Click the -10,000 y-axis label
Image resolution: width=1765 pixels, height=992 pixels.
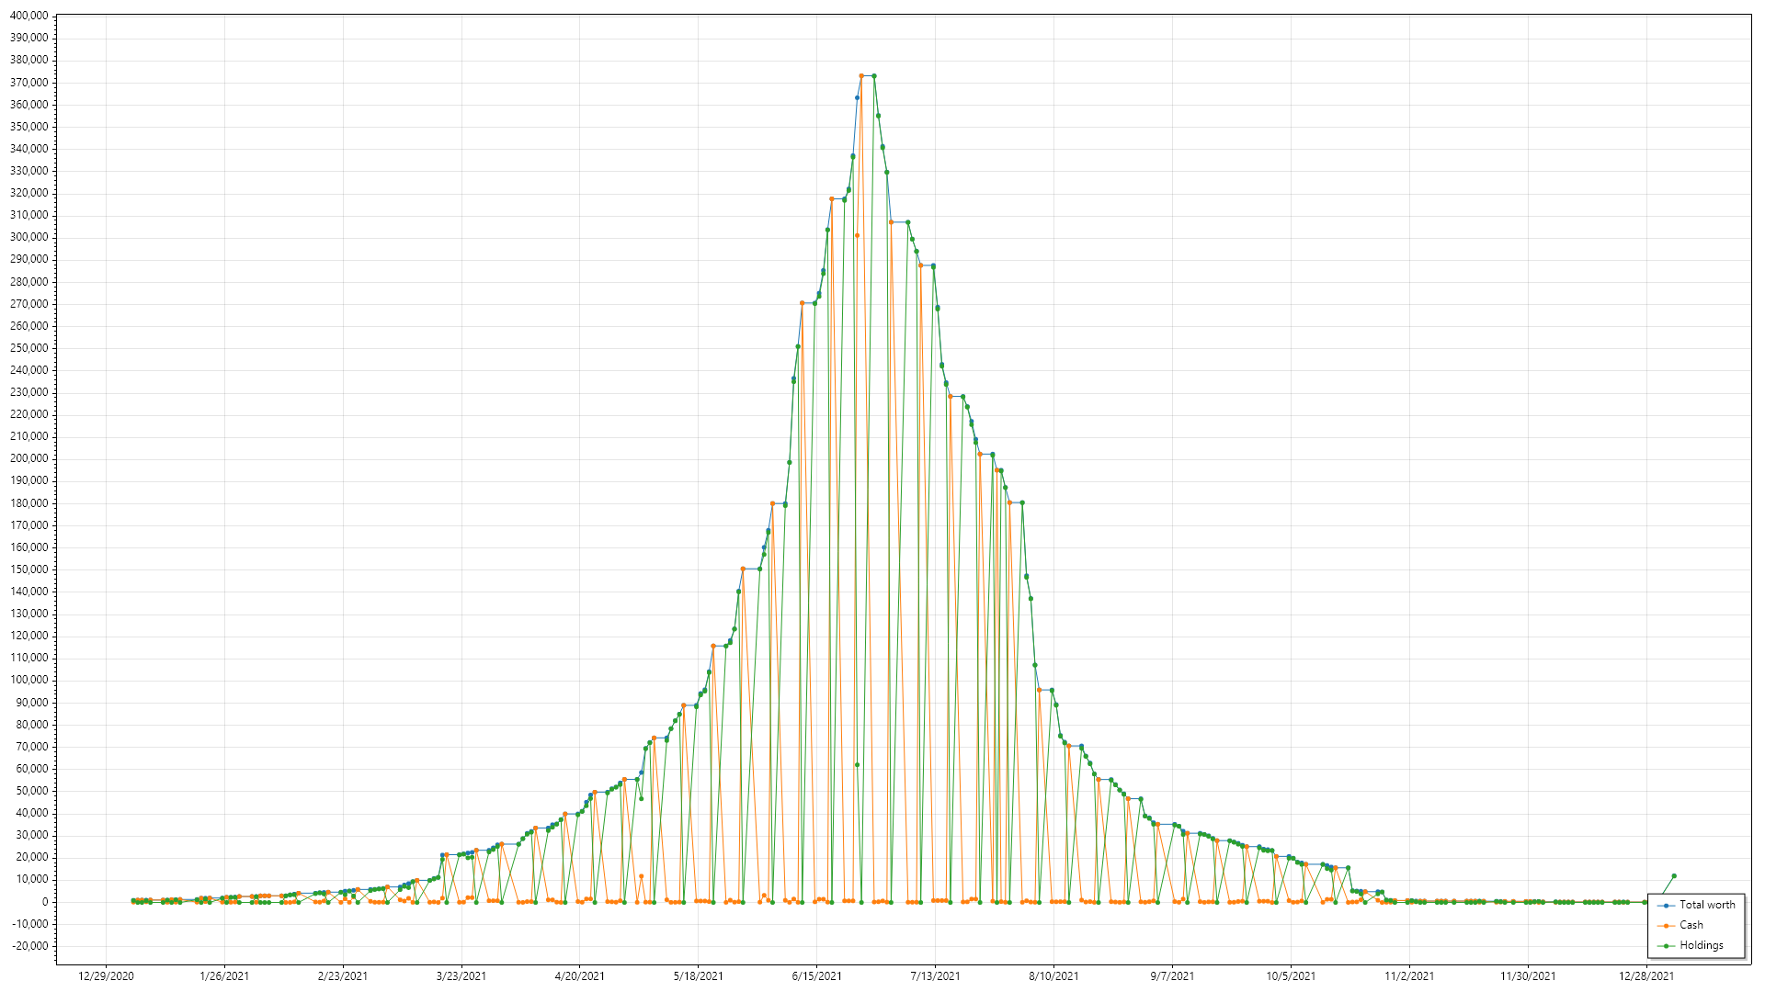(29, 924)
